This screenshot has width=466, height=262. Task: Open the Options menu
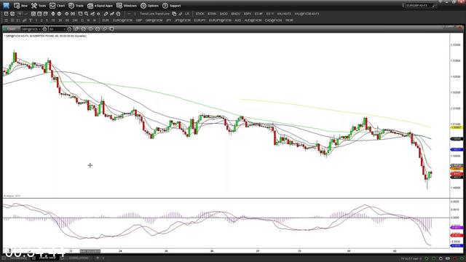(x=149, y=6)
